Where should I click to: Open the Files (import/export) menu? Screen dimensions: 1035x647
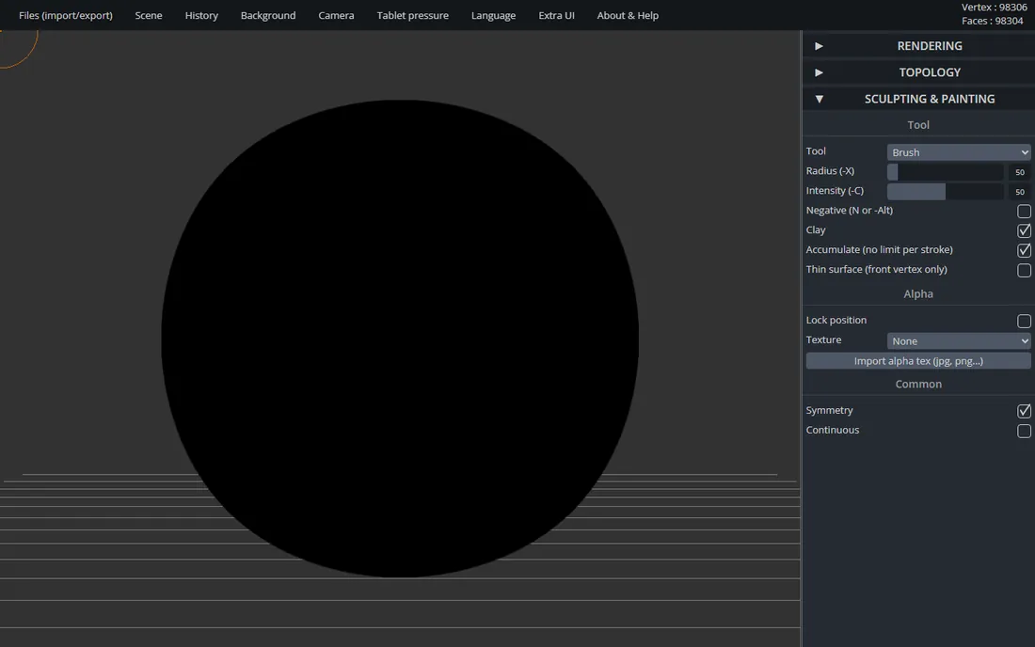65,15
